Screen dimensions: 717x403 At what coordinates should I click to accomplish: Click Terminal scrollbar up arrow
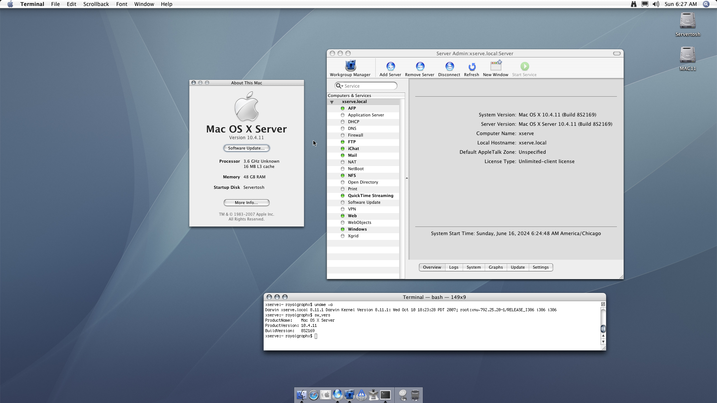click(603, 336)
